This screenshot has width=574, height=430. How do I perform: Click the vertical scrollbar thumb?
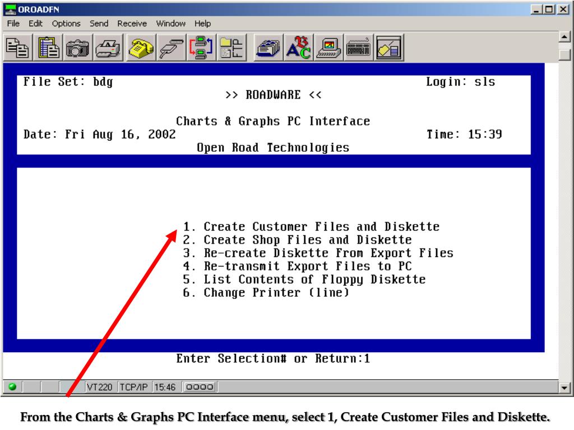(x=564, y=55)
